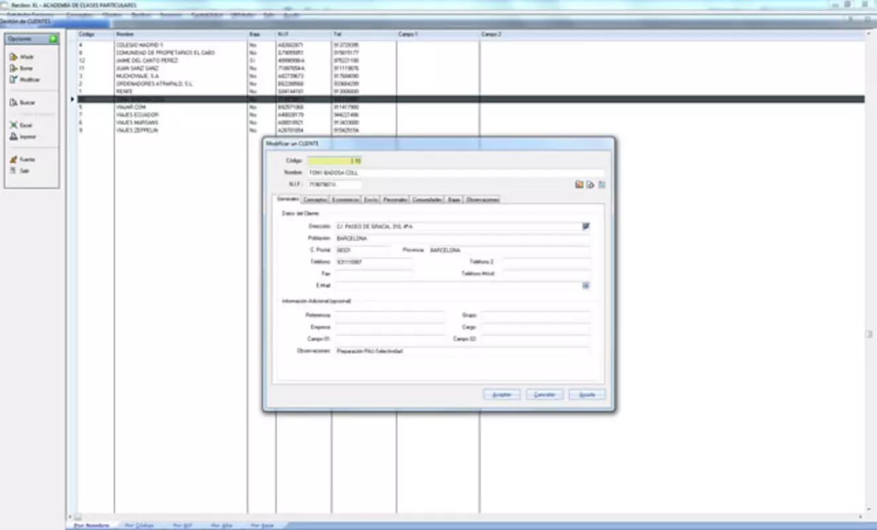This screenshot has height=530, width=877.
Task: Click the N.I.F column header
Action: 304,34
